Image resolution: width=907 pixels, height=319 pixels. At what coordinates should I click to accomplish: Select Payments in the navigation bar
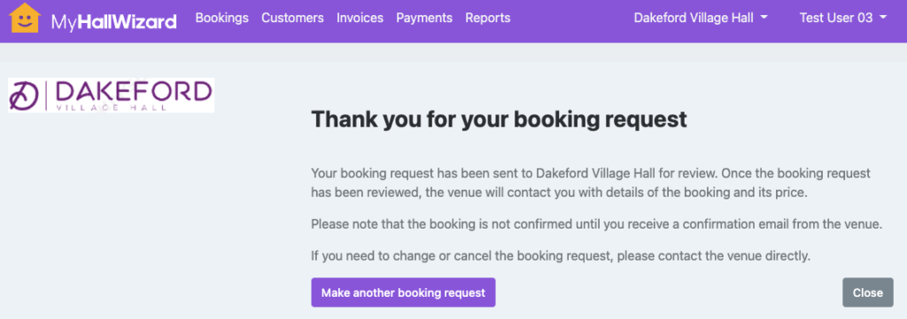point(424,18)
